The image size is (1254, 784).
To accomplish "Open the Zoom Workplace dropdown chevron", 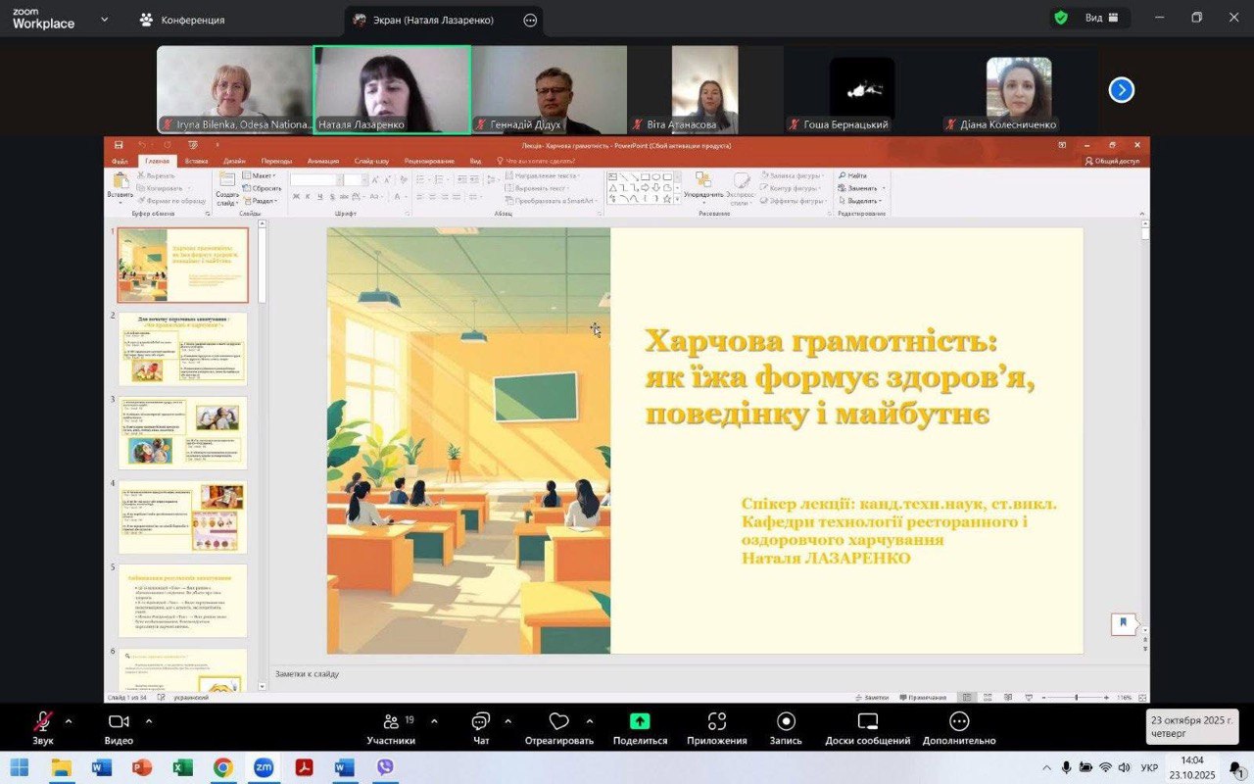I will coord(105,20).
